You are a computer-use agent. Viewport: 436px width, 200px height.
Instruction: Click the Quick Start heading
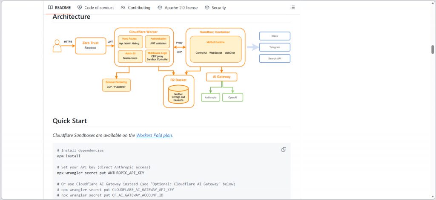click(69, 121)
